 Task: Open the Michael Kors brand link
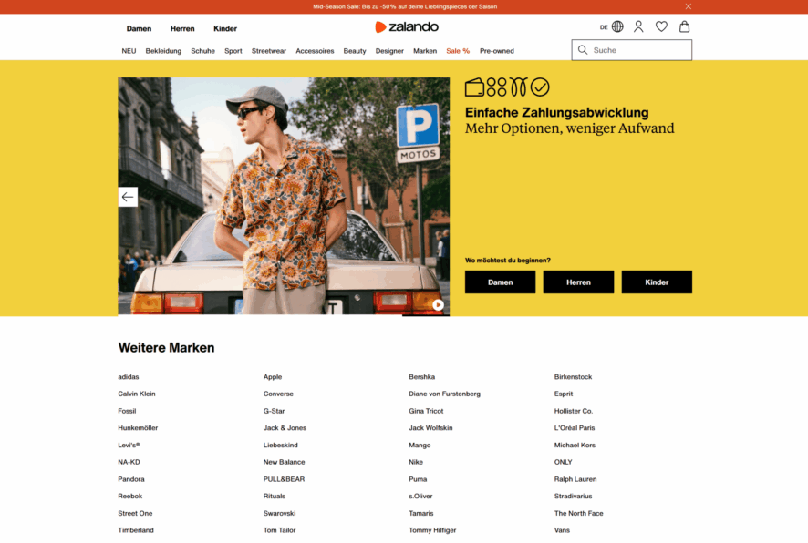(575, 446)
